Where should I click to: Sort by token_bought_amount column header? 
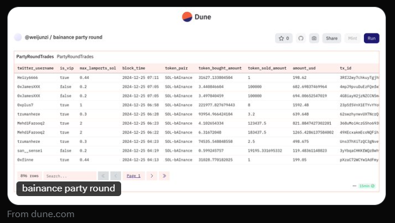[x=220, y=68]
